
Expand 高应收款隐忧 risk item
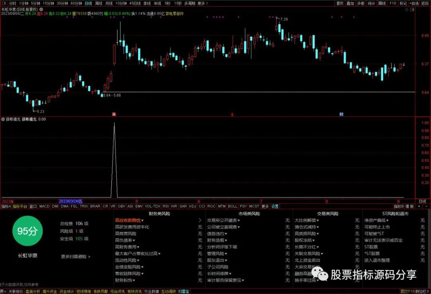click(129, 220)
